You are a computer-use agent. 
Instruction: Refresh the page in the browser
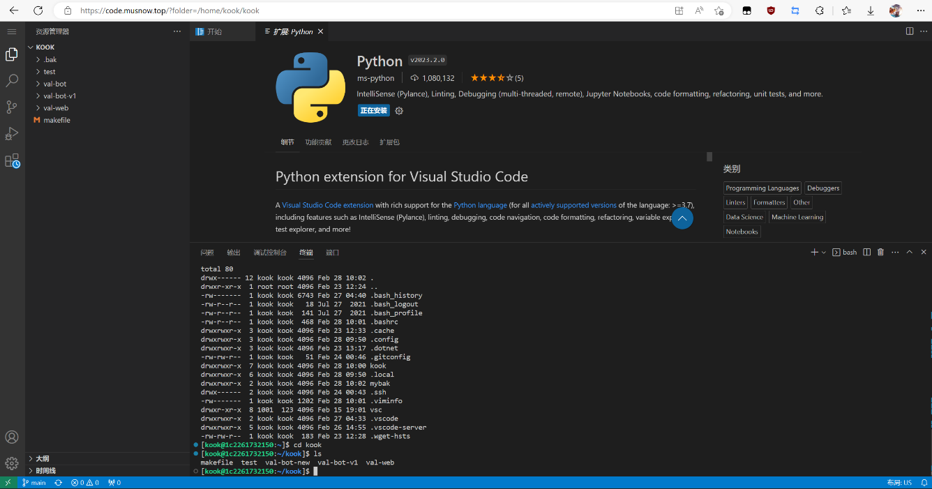point(38,10)
